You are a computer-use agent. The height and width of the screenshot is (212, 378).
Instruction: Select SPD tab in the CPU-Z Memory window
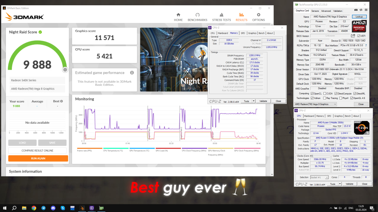tap(243, 33)
